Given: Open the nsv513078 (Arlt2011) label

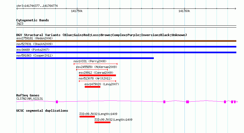Looking at the screenshot, I should pyautogui.click(x=95, y=78).
